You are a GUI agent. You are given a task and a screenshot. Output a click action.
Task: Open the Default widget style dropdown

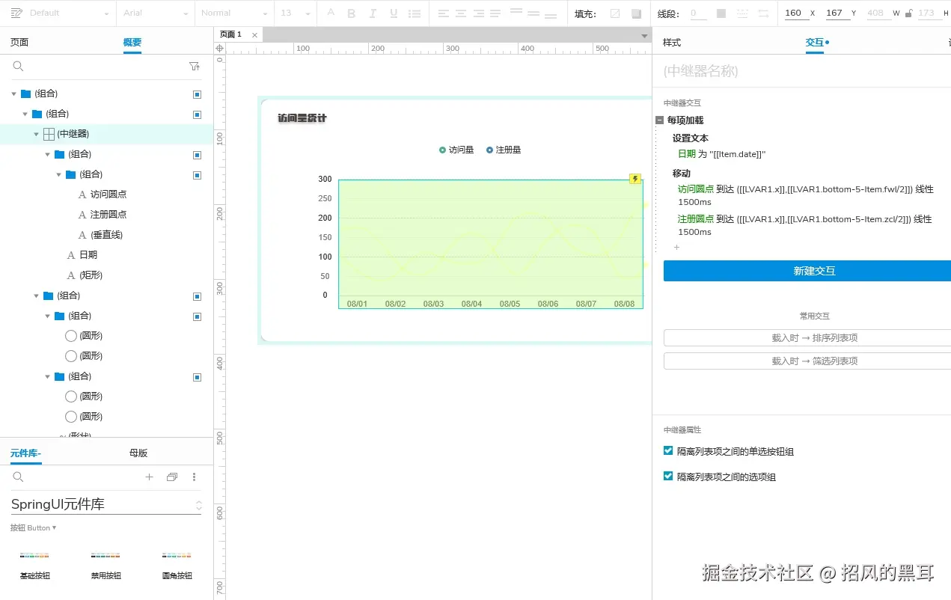pos(70,13)
